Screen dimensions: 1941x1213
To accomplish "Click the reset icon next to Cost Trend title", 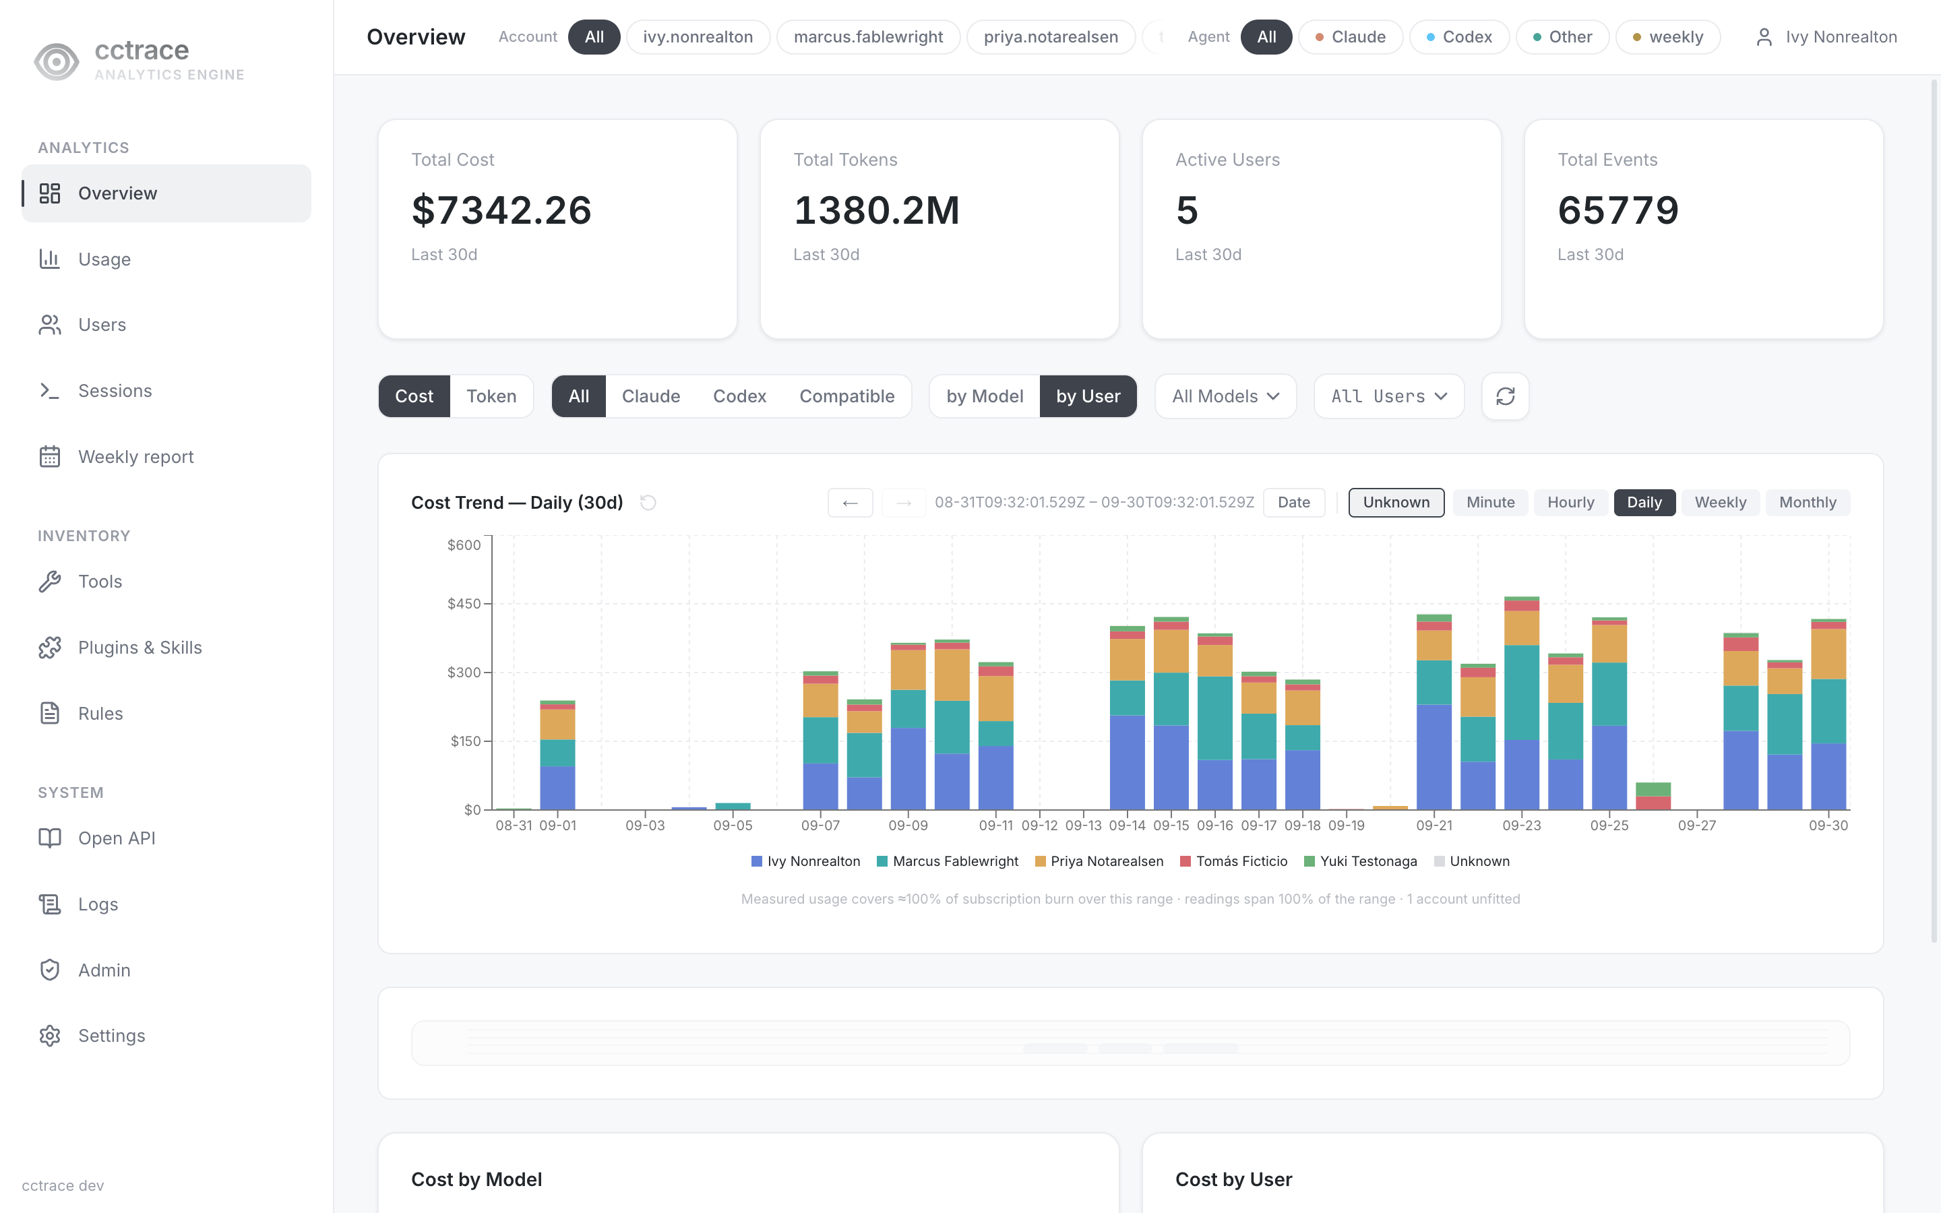I will [x=648, y=503].
